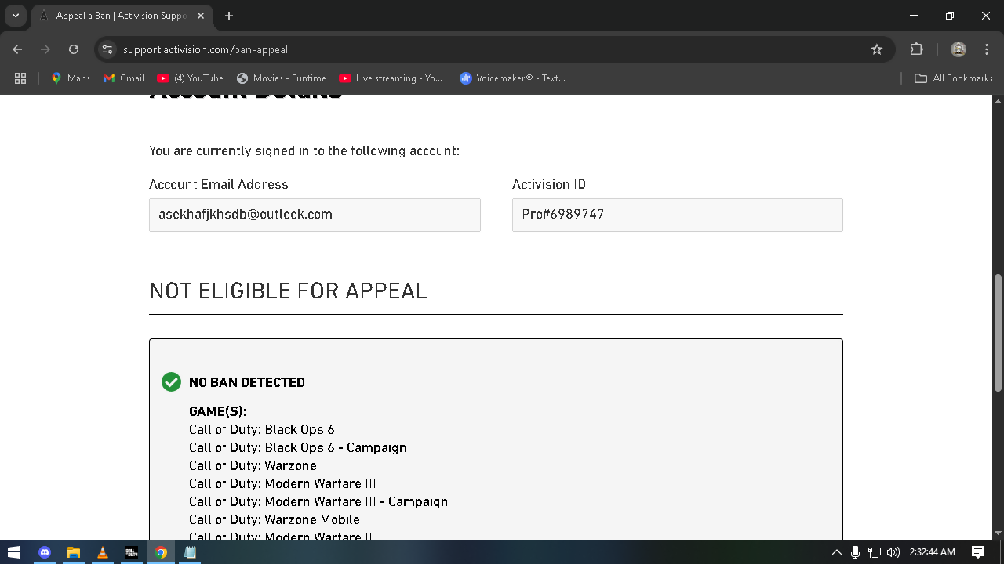Expand the All Bookmarks folder
This screenshot has width=1004, height=564.
tap(954, 78)
